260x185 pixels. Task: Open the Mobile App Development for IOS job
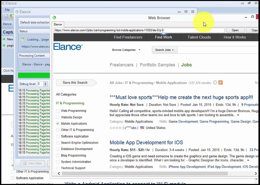pyautogui.click(x=146, y=143)
